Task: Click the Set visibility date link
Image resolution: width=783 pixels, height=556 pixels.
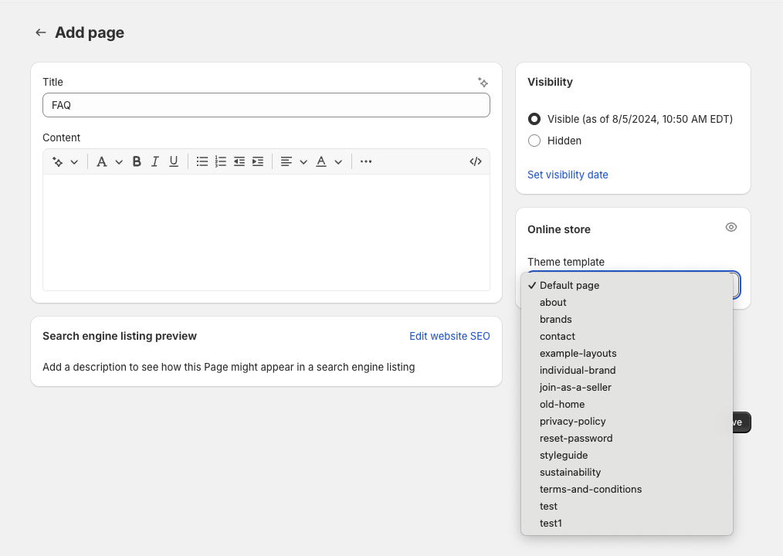Action: (x=568, y=175)
